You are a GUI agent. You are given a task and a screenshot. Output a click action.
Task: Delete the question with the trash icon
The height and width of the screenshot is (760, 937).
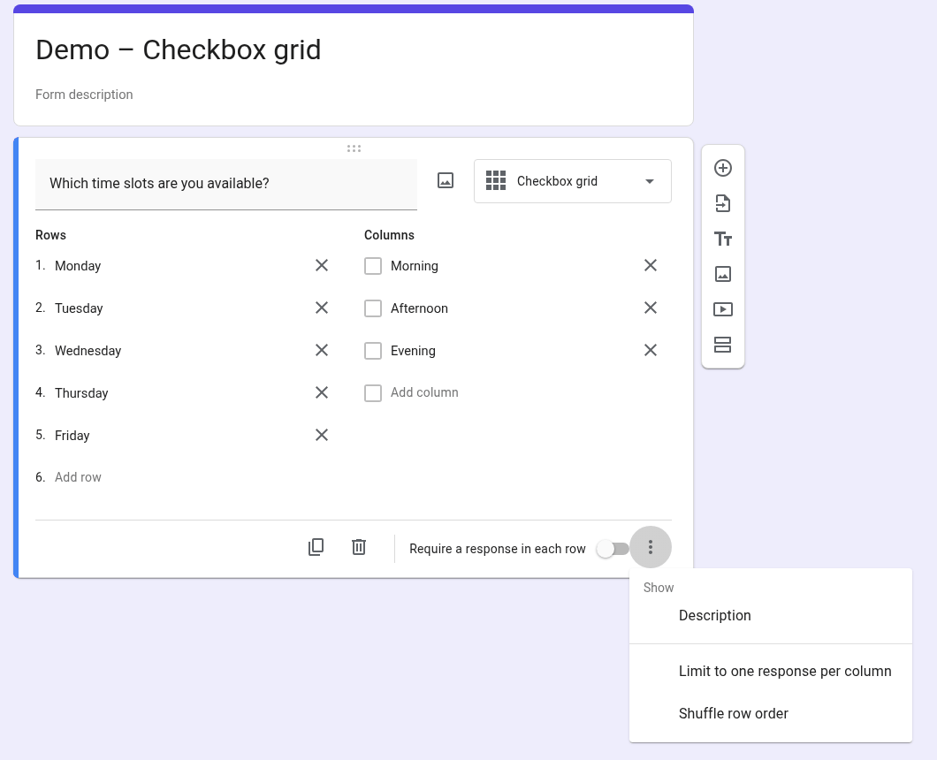[359, 547]
